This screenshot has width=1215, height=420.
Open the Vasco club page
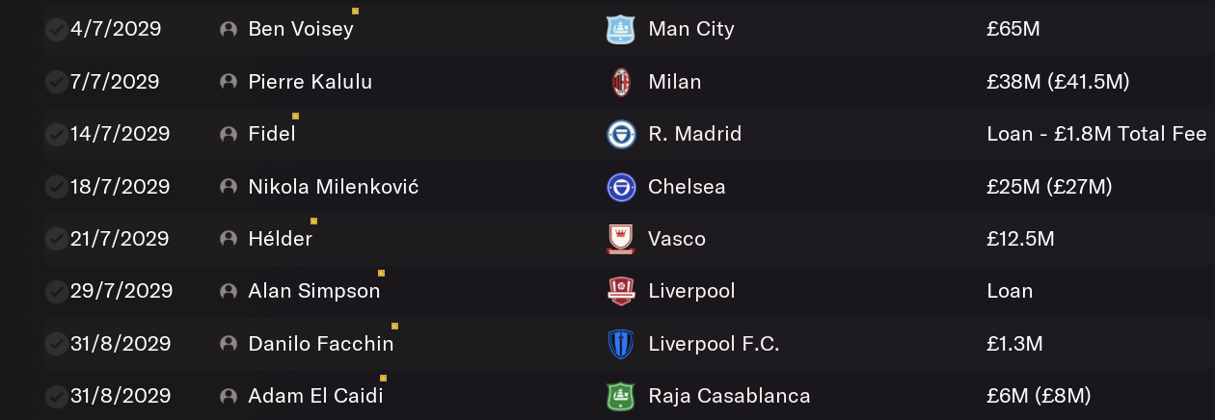point(677,239)
